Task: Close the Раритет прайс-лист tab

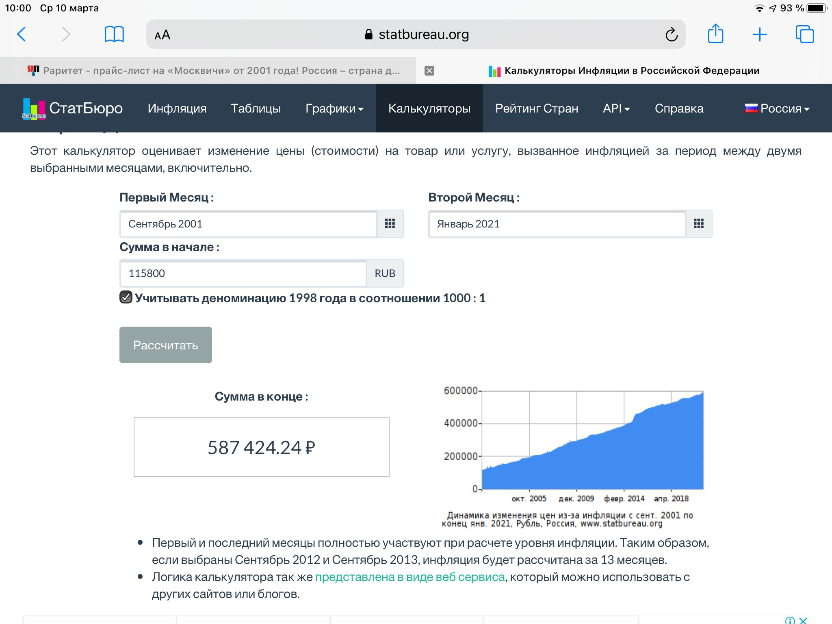Action: pos(429,71)
